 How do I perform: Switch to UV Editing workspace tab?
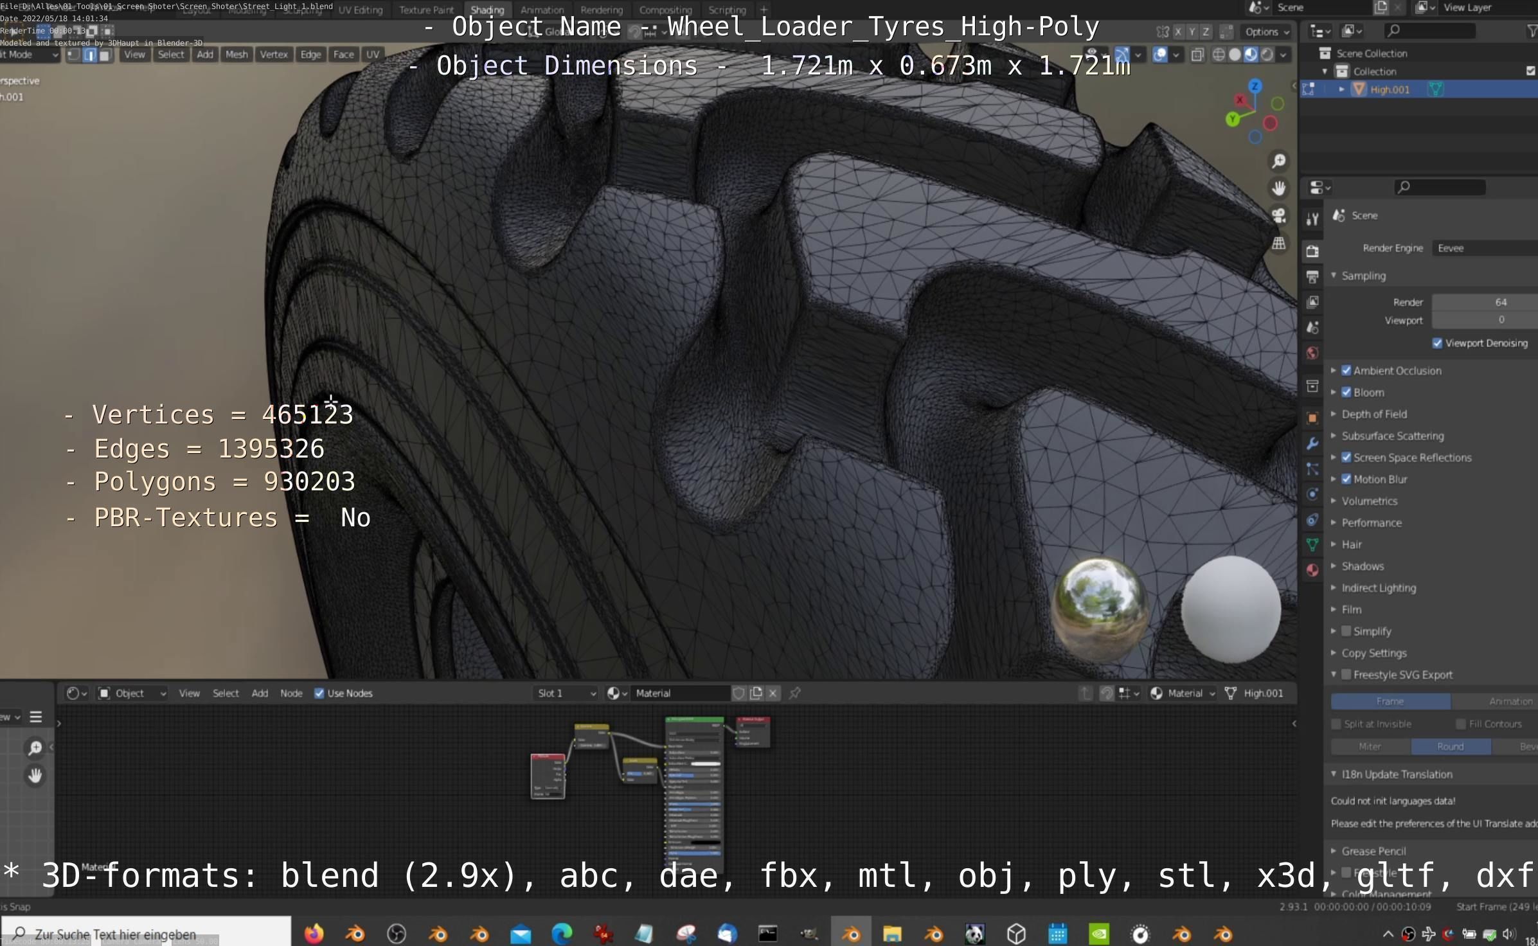tap(360, 10)
